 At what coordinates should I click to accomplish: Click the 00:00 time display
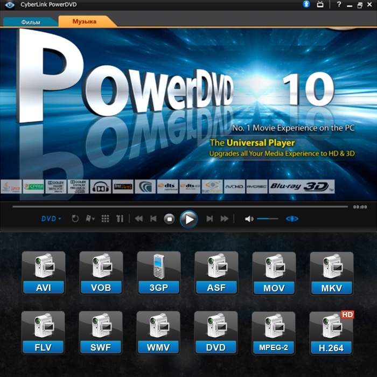[x=360, y=207]
